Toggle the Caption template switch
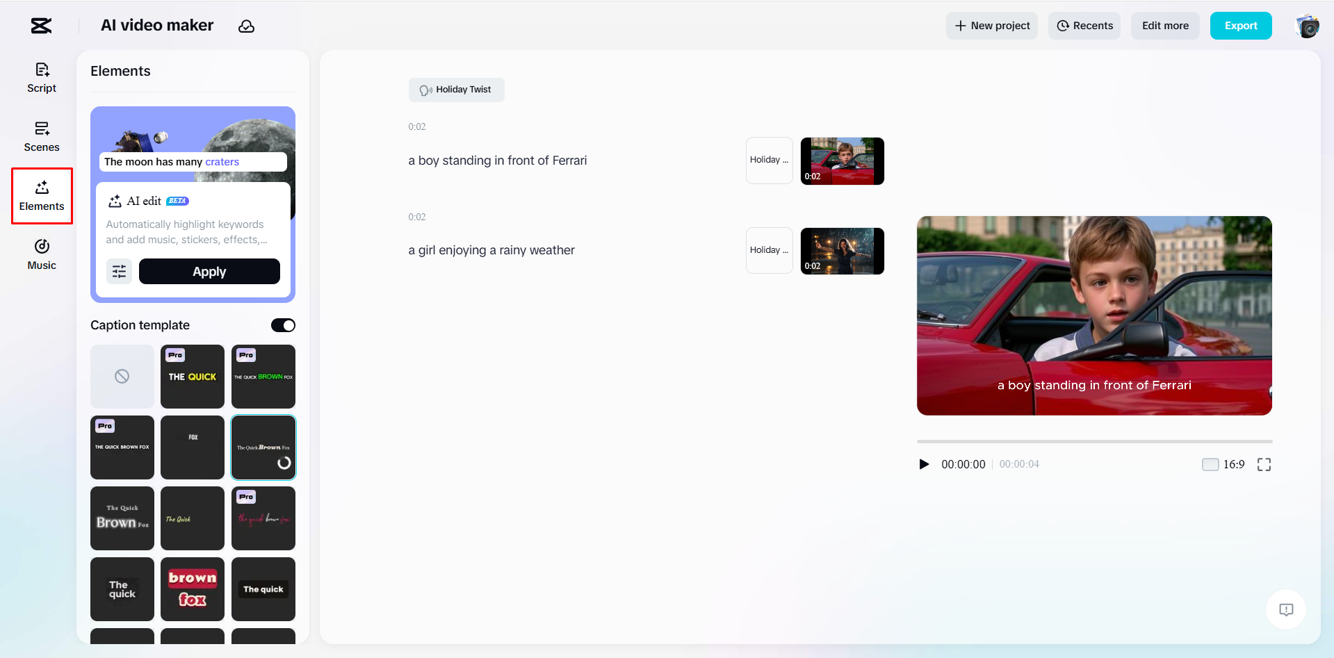This screenshot has width=1334, height=658. click(x=282, y=324)
